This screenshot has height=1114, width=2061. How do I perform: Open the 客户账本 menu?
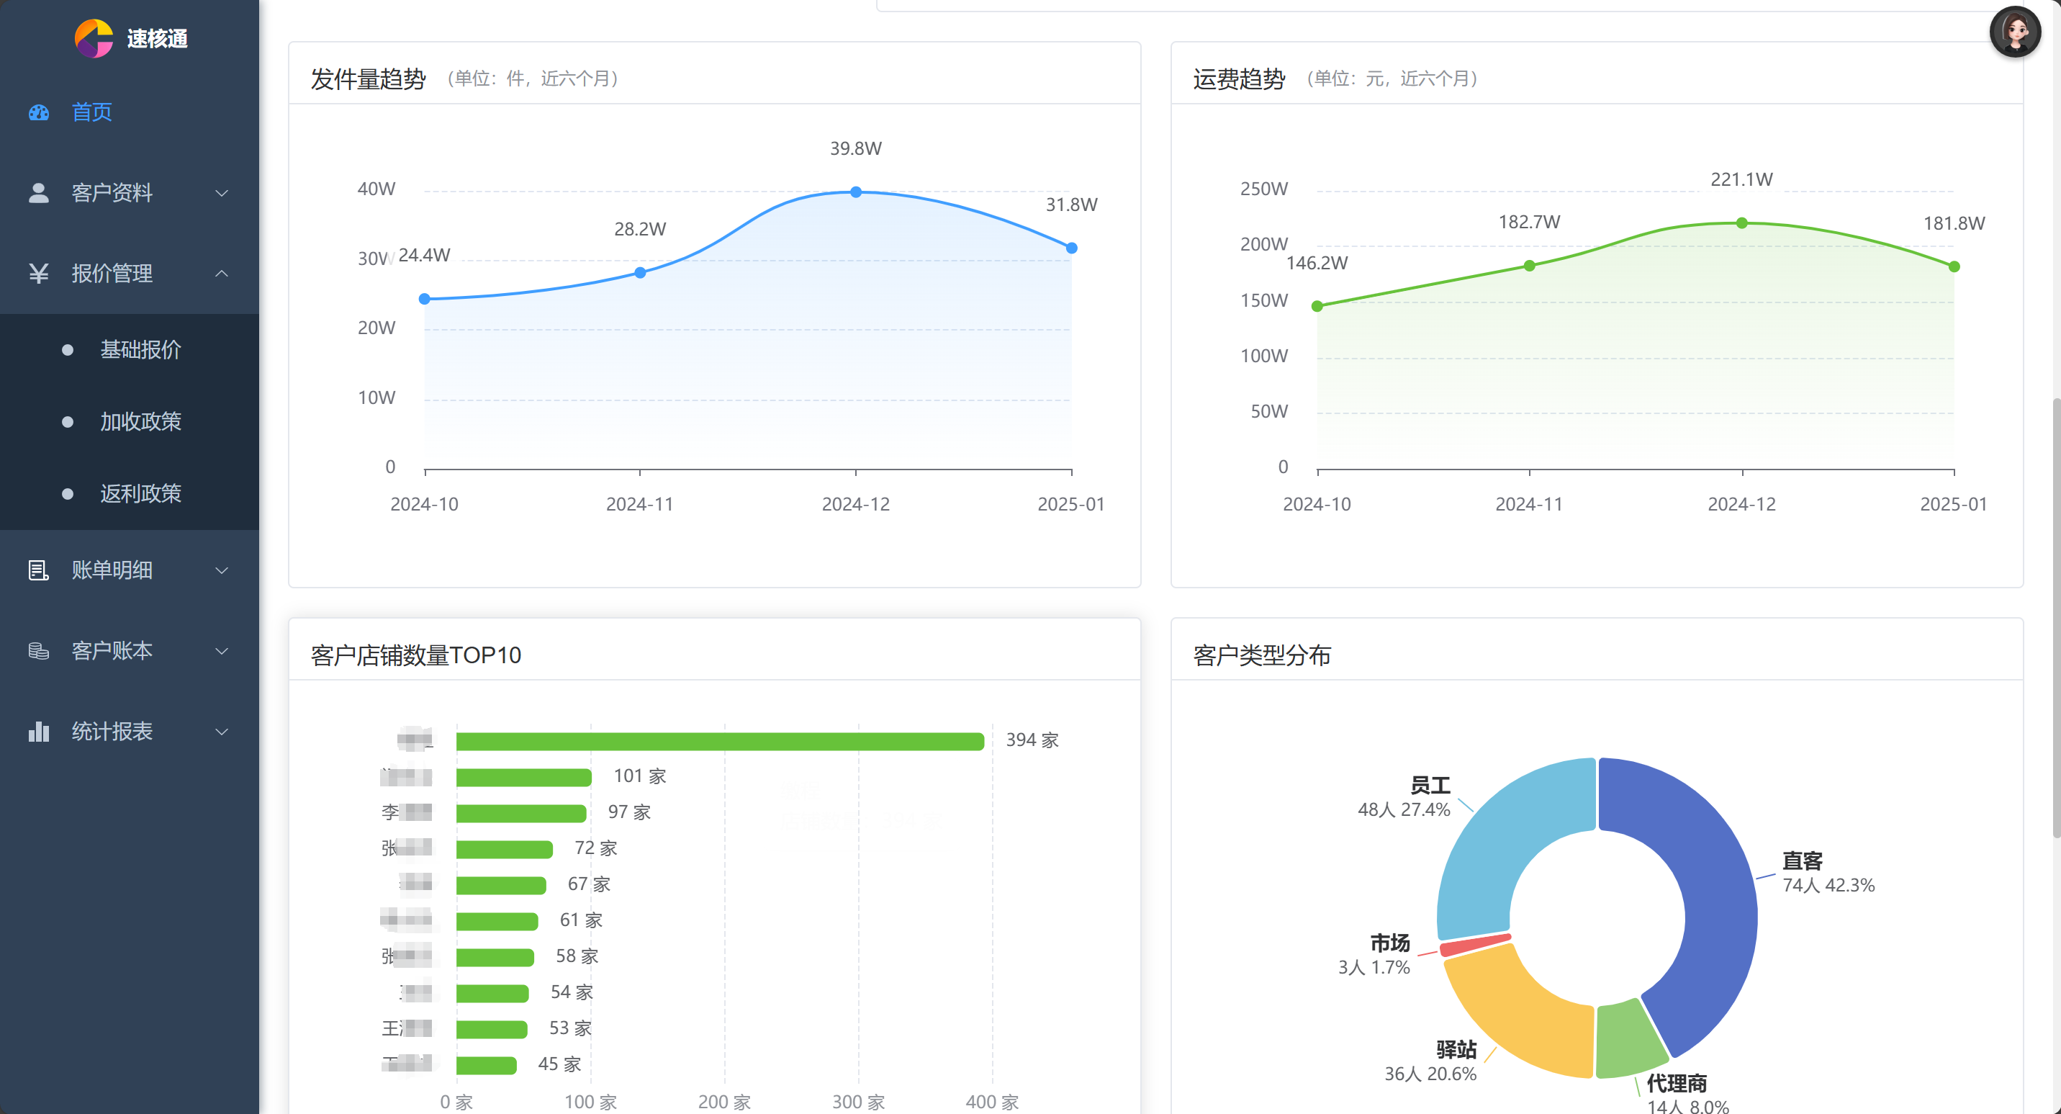tap(130, 651)
